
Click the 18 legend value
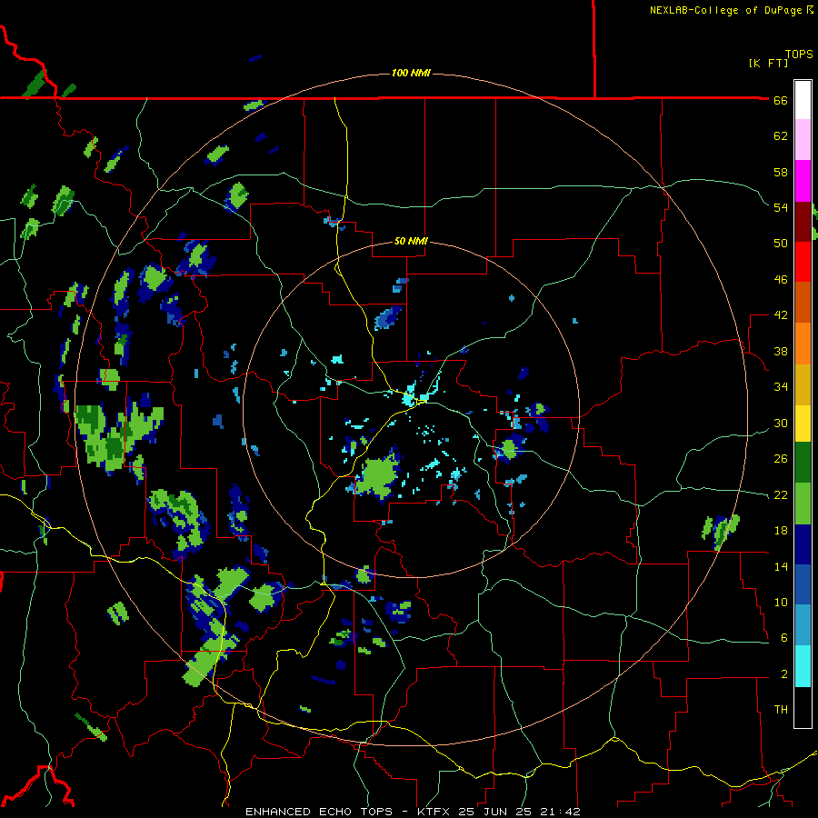click(781, 531)
